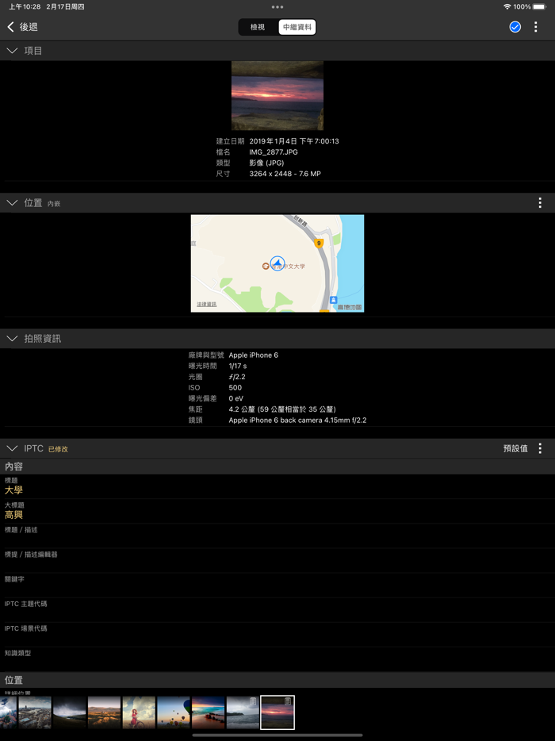The image size is (555, 741).
Task: Select the highlighted sunset filmstrip thumbnail
Action: pos(277,712)
